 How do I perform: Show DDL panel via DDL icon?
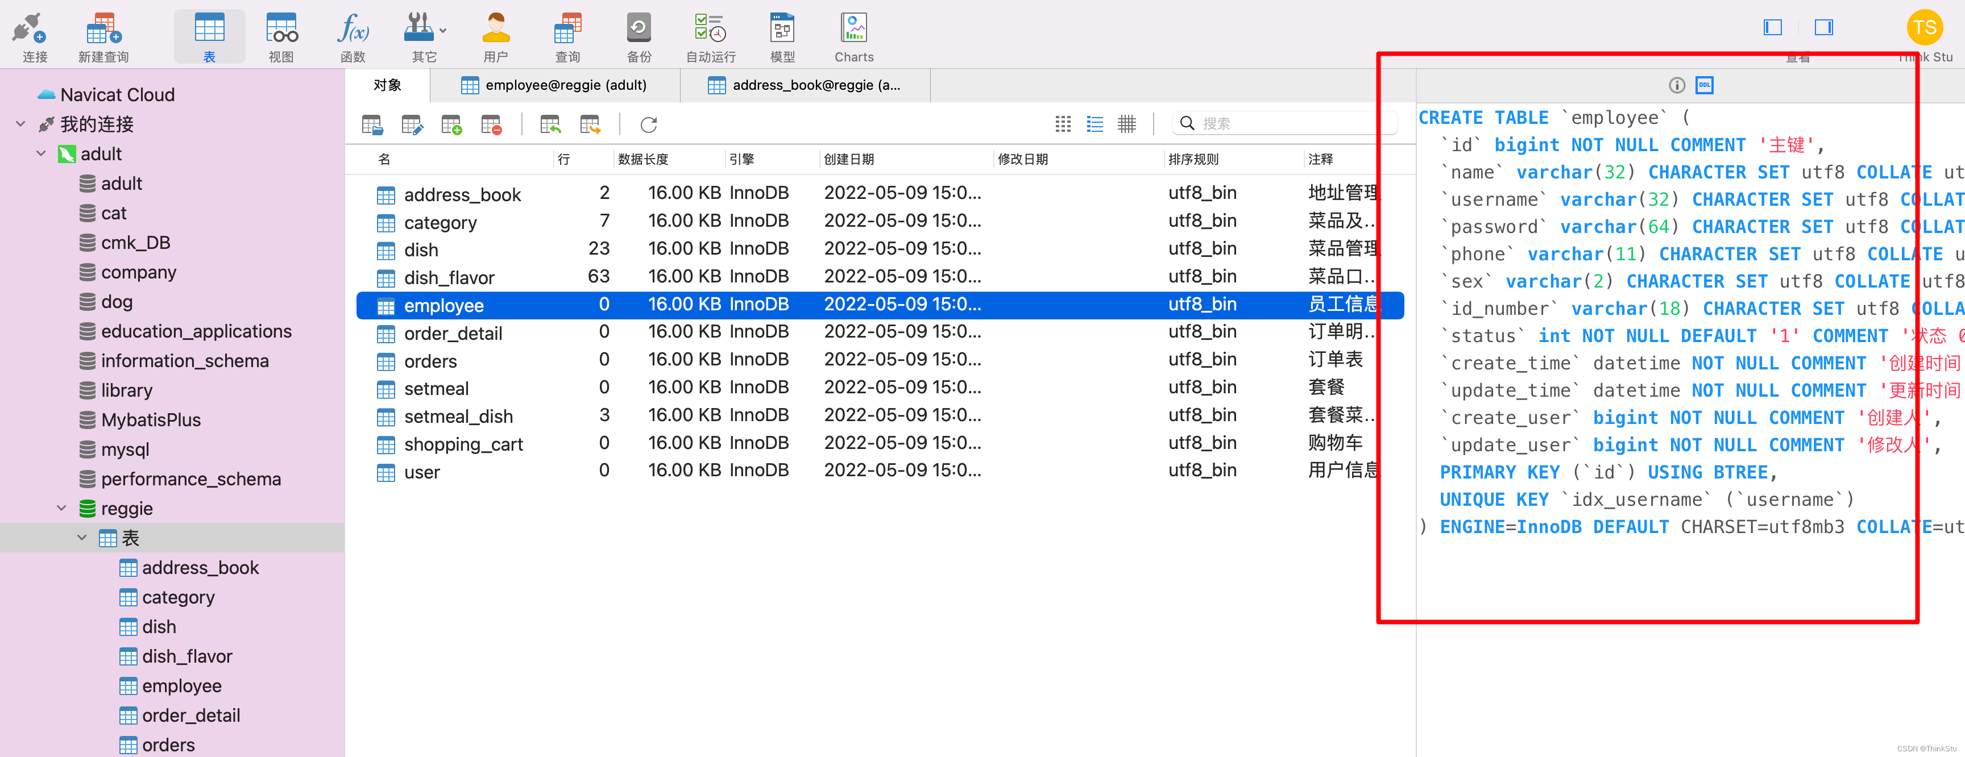tap(1704, 85)
